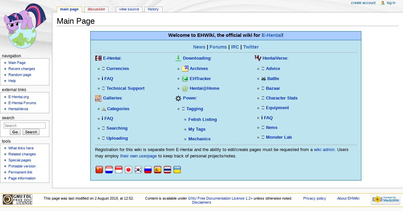Open the News link
Image resolution: width=403 pixels, height=211 pixels.
199,47
